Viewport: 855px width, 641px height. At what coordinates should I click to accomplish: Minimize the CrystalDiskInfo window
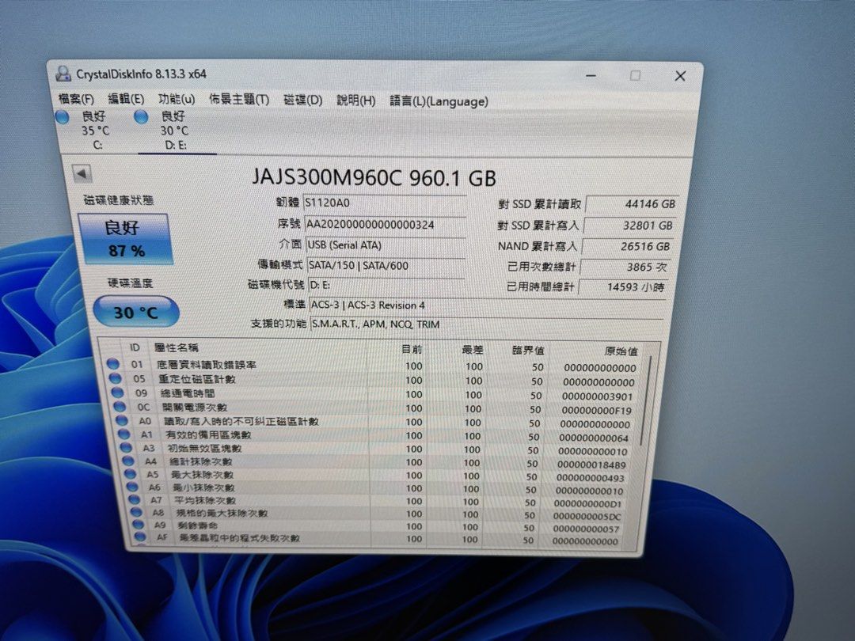[x=591, y=75]
